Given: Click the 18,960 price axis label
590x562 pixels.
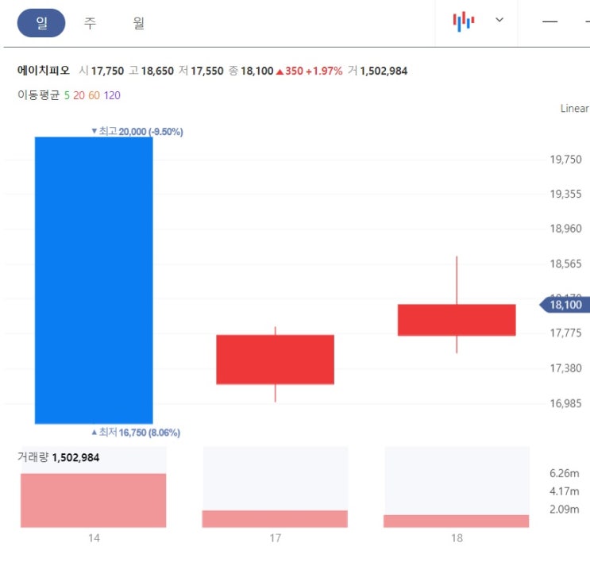Looking at the screenshot, I should click(x=565, y=229).
